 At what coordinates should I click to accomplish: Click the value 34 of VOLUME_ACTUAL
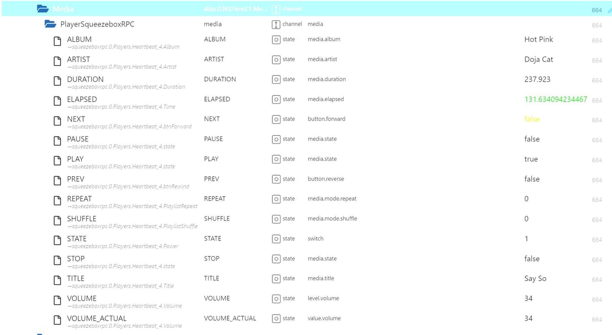(x=528, y=318)
